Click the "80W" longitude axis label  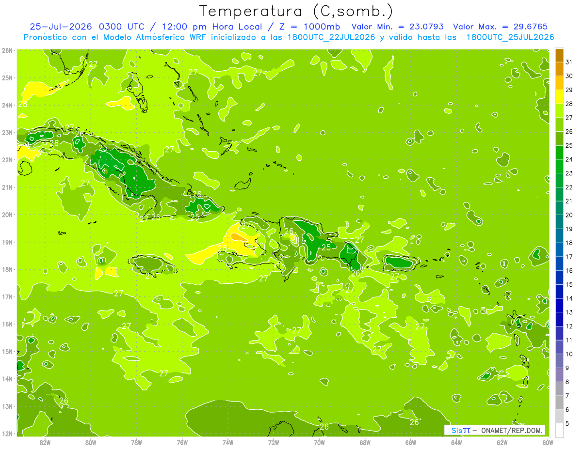pos(91,442)
